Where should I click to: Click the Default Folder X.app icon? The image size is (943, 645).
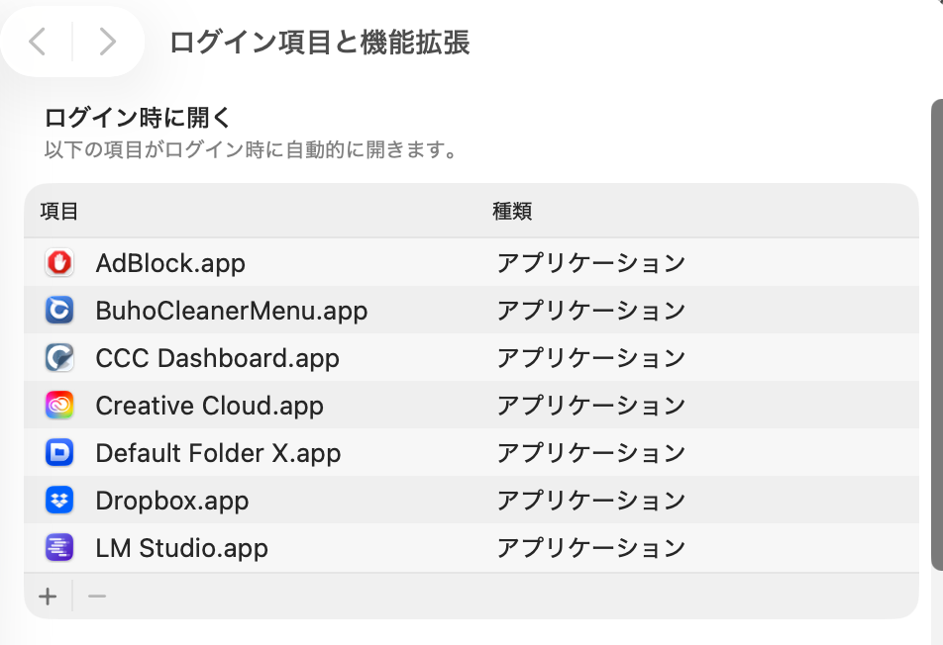tap(61, 452)
